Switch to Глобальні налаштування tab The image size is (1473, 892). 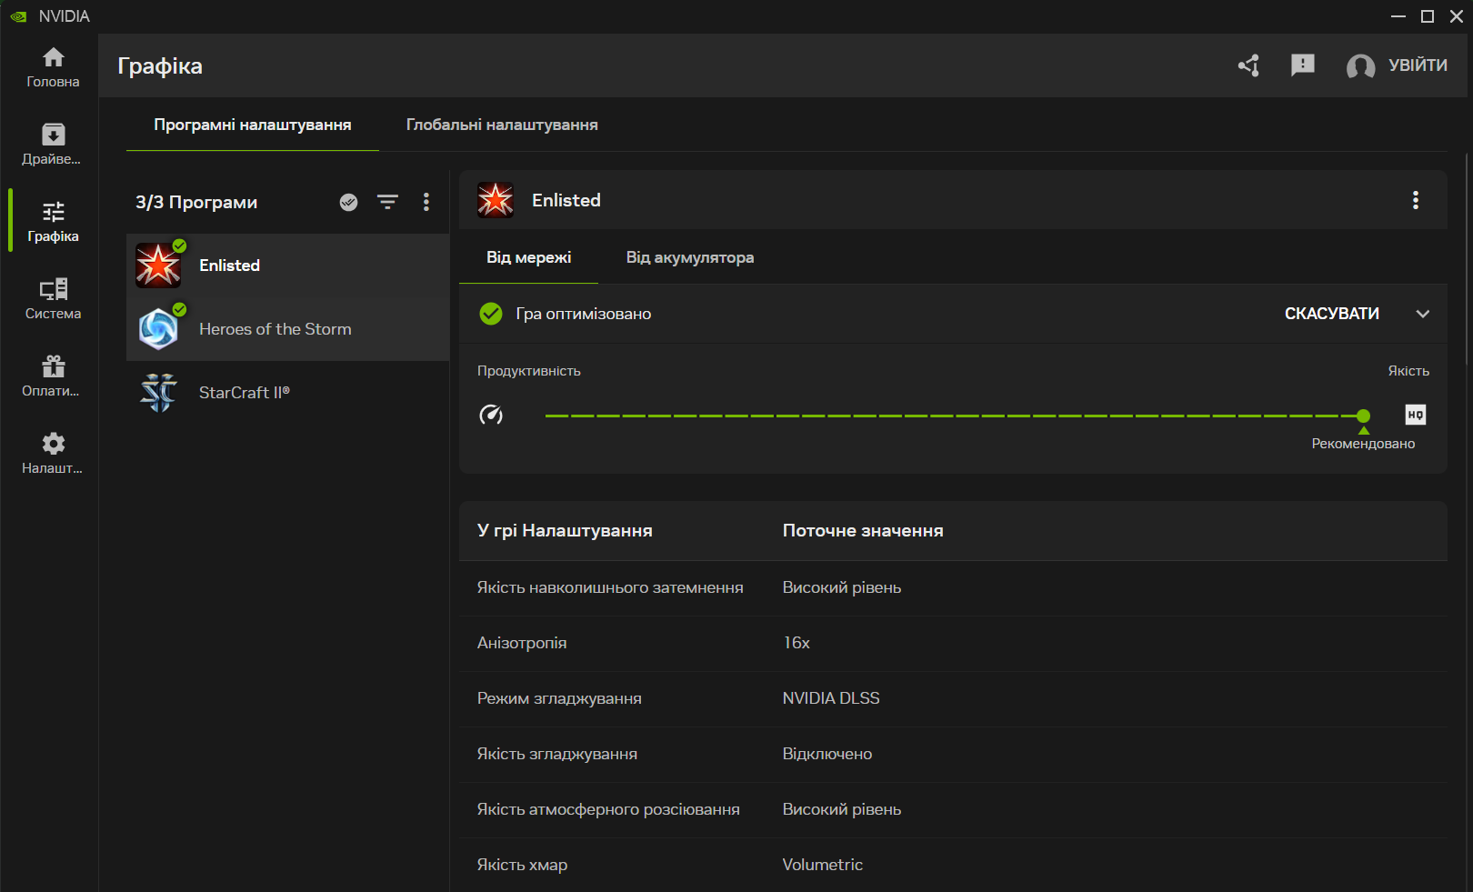tap(502, 125)
